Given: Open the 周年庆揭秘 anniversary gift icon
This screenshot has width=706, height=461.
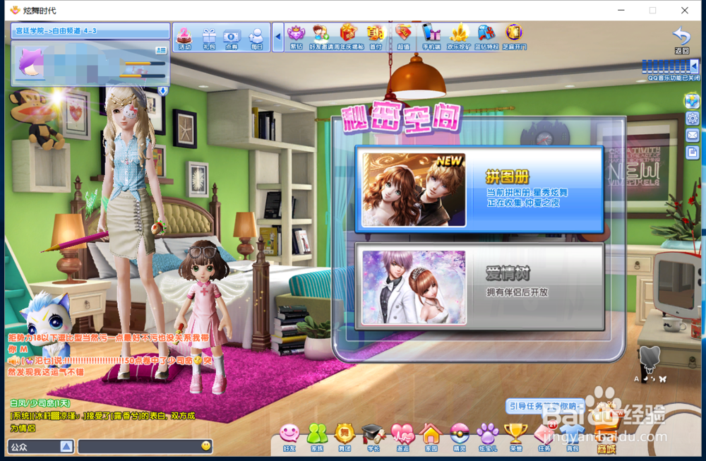Looking at the screenshot, I should 349,37.
